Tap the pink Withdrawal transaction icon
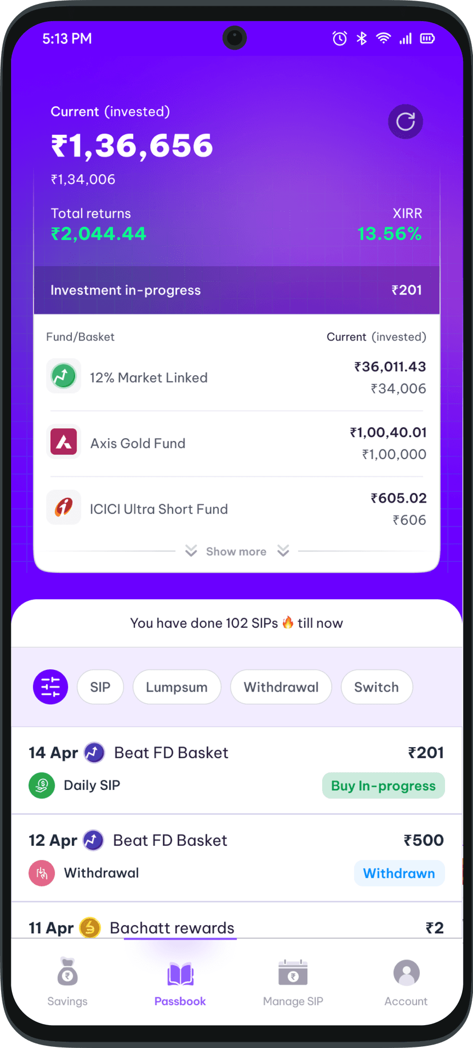The width and height of the screenshot is (473, 1048). point(42,873)
